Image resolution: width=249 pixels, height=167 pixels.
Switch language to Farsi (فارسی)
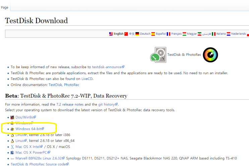pyautogui.click(x=206, y=34)
